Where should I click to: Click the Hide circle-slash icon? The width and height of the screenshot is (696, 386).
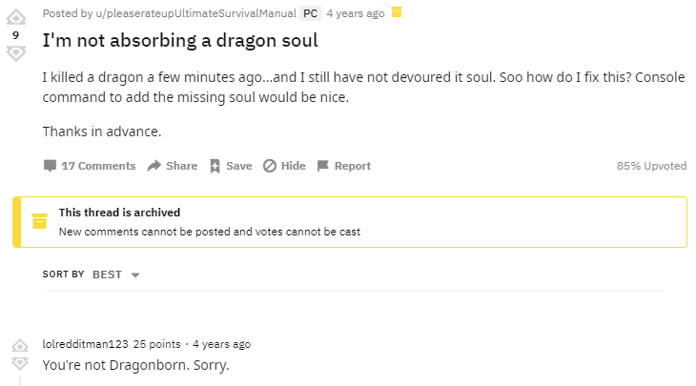(x=270, y=166)
